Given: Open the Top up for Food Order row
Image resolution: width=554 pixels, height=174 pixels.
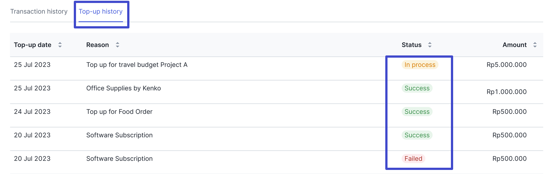Looking at the screenshot, I should click(277, 115).
